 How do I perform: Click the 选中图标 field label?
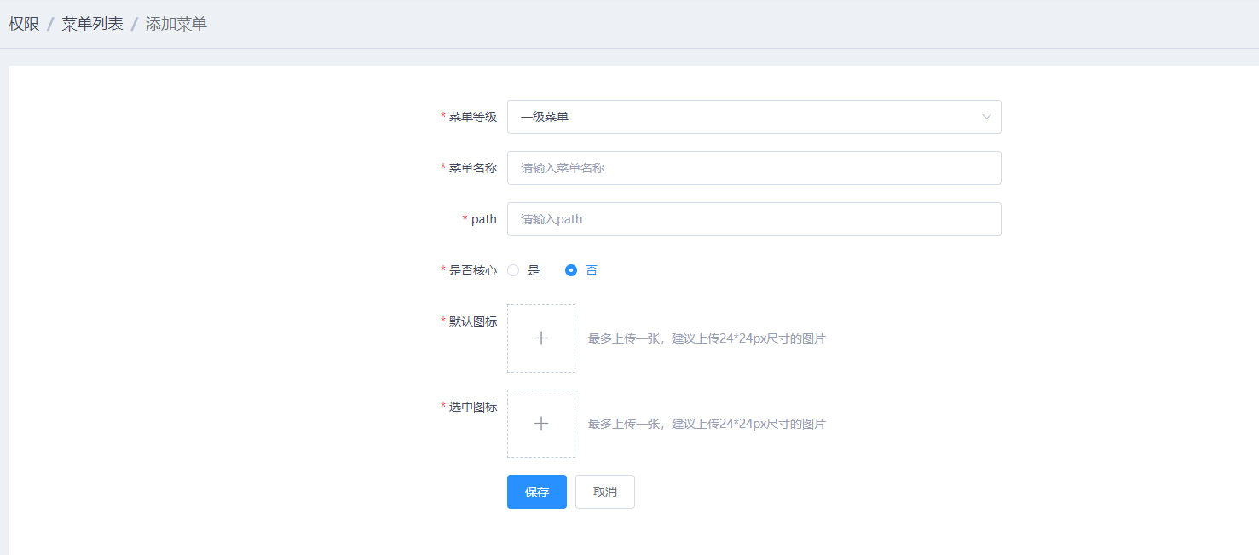coord(472,407)
